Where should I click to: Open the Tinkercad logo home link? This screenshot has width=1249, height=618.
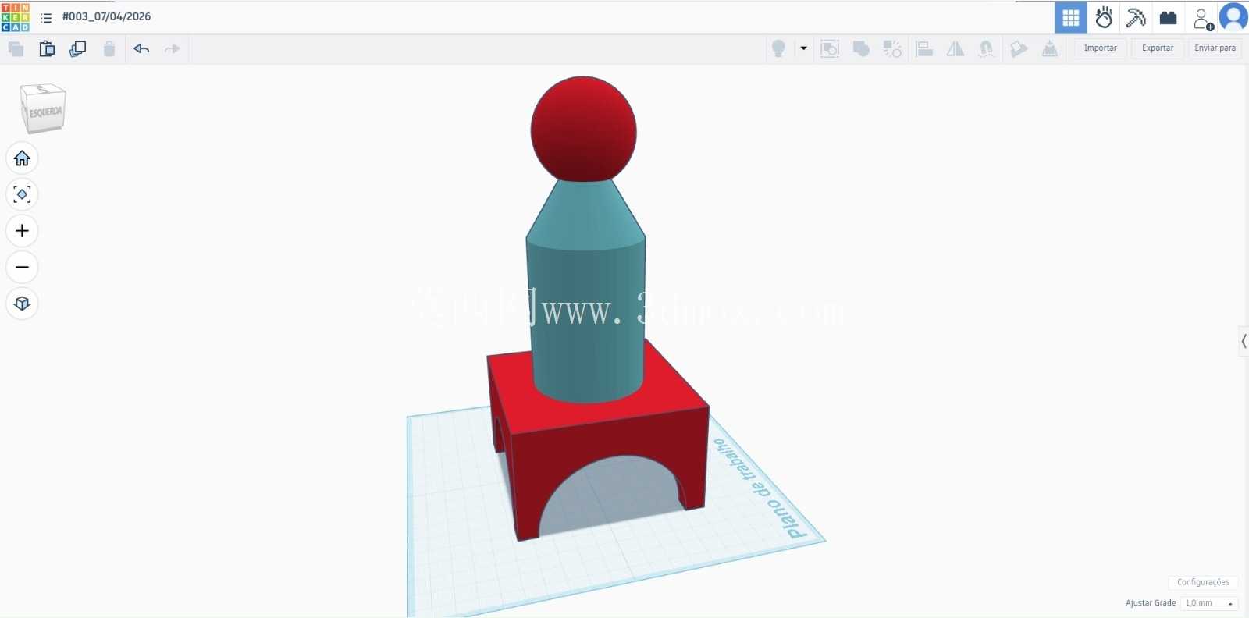(x=16, y=16)
